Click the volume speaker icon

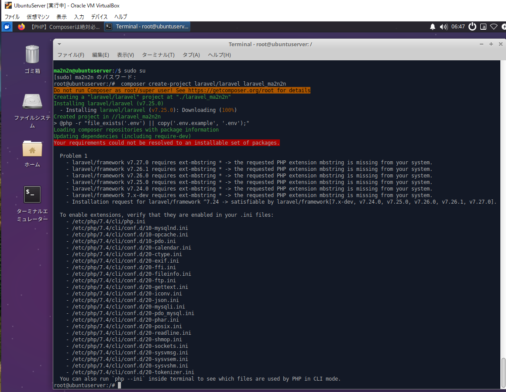coord(444,27)
